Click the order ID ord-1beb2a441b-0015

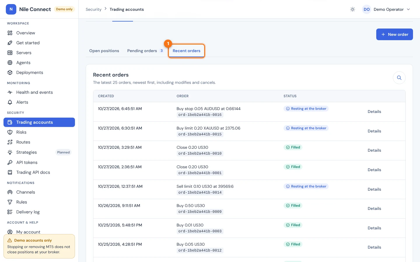tap(200, 134)
